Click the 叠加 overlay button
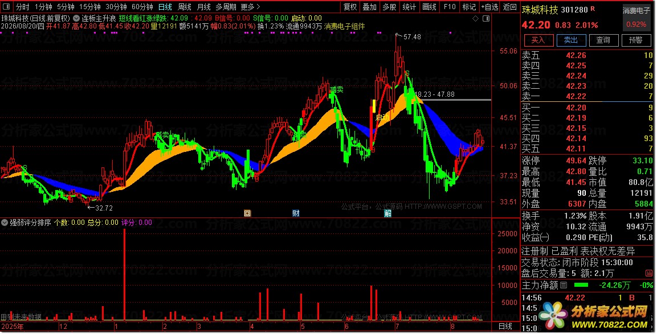The image size is (657, 334). click(x=370, y=7)
